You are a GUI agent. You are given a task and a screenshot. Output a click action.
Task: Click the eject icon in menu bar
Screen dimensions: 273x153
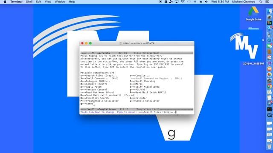[201, 2]
